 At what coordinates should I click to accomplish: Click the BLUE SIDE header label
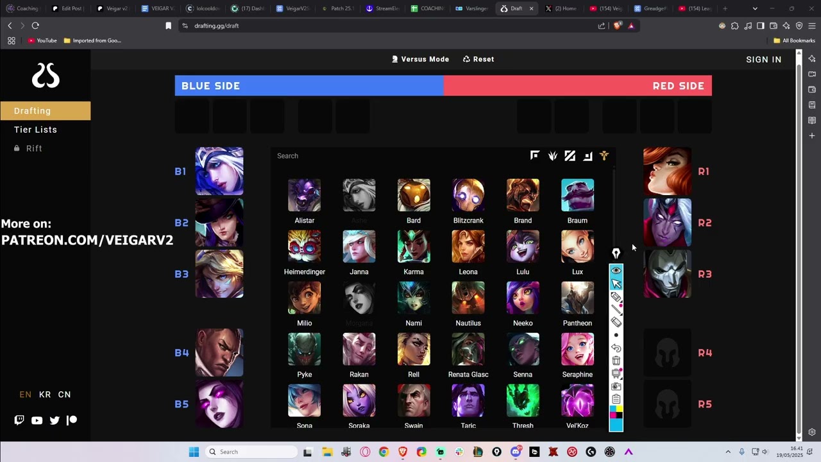tap(210, 86)
